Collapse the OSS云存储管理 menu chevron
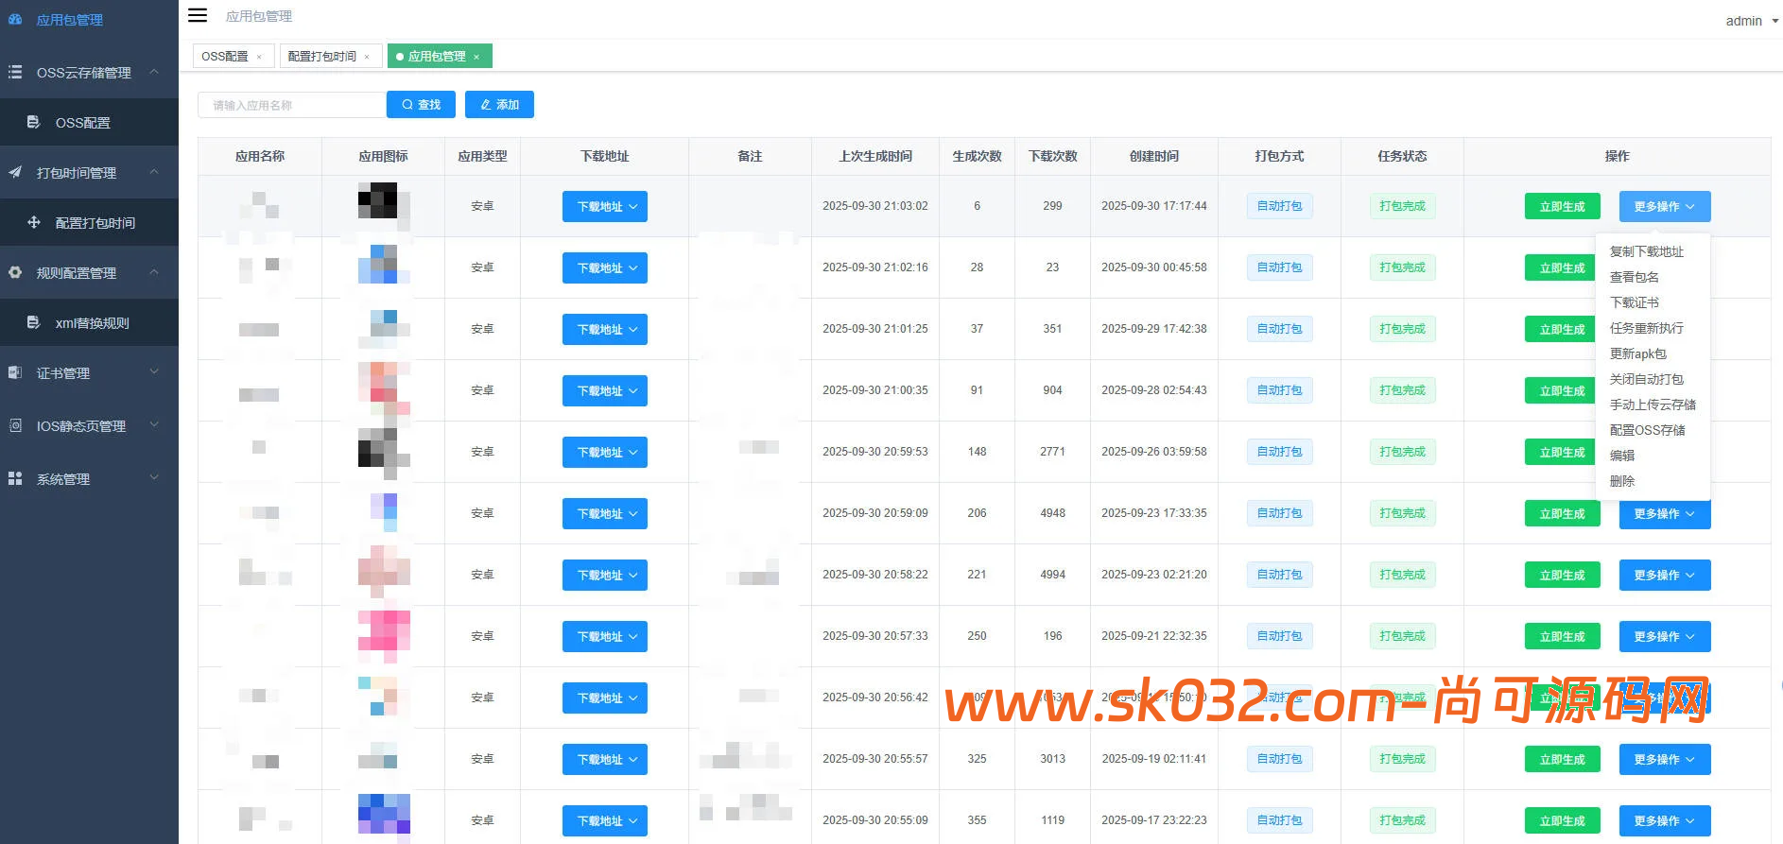Image resolution: width=1783 pixels, height=844 pixels. click(x=154, y=72)
